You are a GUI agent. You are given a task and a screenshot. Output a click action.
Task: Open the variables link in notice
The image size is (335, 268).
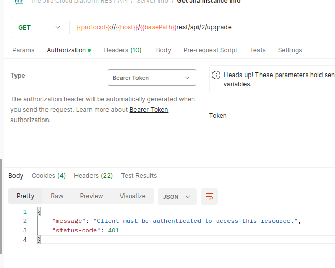[237, 84]
